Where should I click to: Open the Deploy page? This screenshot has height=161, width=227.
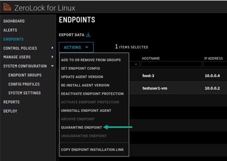(10, 111)
